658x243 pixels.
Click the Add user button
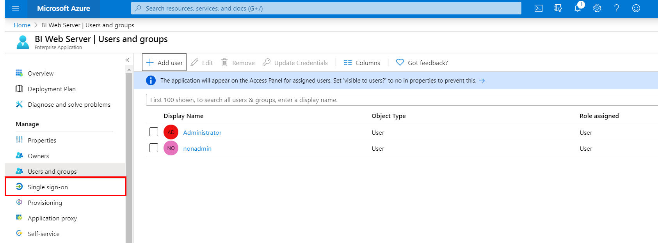[x=164, y=62]
